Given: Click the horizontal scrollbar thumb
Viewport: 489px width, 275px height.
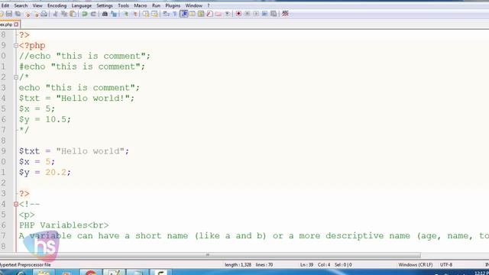Looking at the screenshot, I should (210, 255).
